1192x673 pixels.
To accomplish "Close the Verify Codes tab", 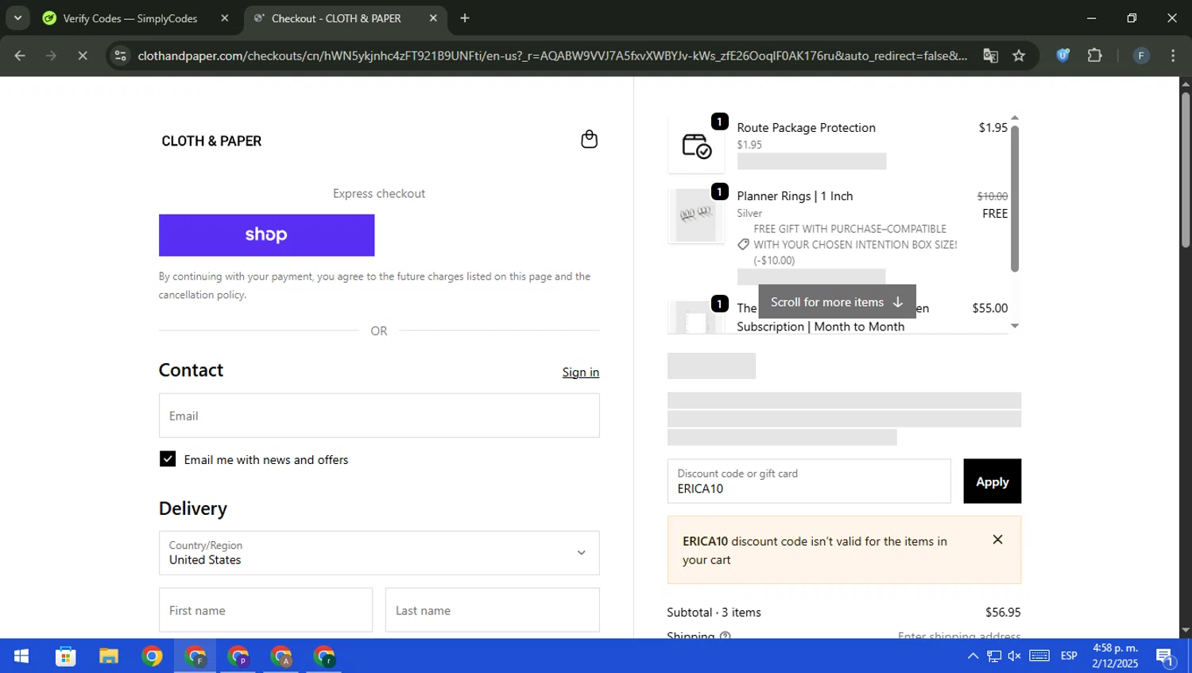I will 225,18.
